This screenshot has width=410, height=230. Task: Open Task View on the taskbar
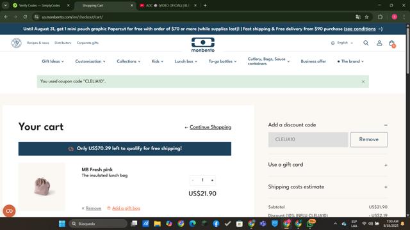134,224
